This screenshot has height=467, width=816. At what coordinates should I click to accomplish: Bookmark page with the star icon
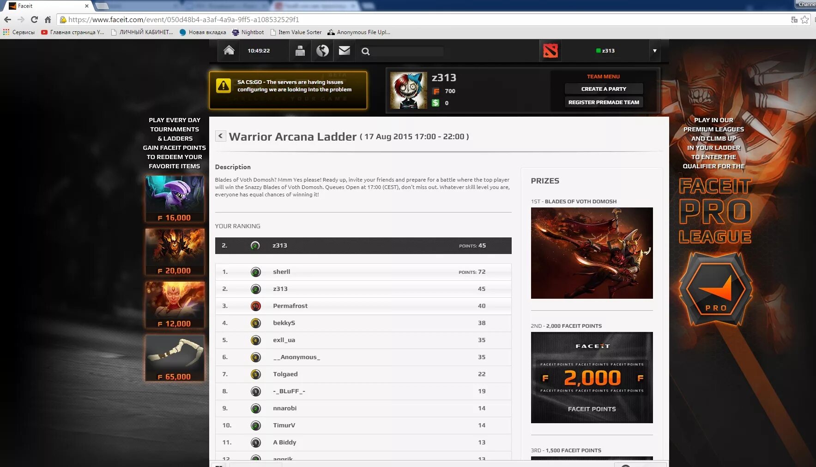point(805,19)
